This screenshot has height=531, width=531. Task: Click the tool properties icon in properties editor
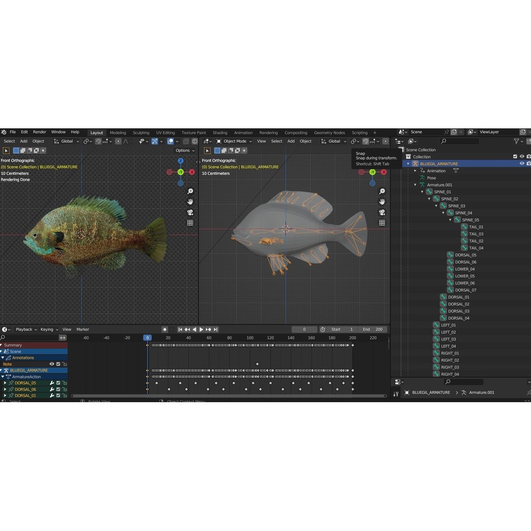(396, 393)
